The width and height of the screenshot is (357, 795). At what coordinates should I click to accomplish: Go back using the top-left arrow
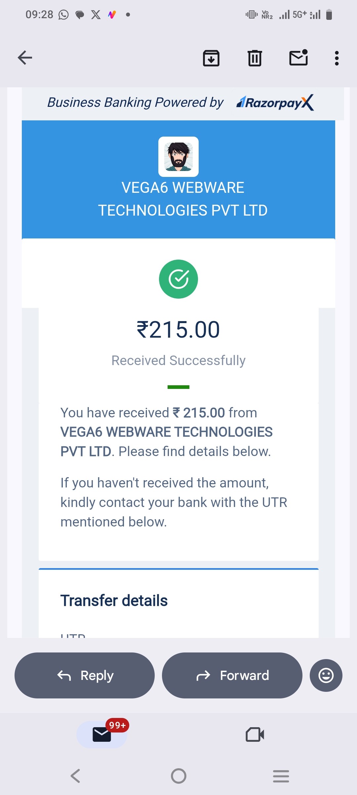pyautogui.click(x=25, y=58)
